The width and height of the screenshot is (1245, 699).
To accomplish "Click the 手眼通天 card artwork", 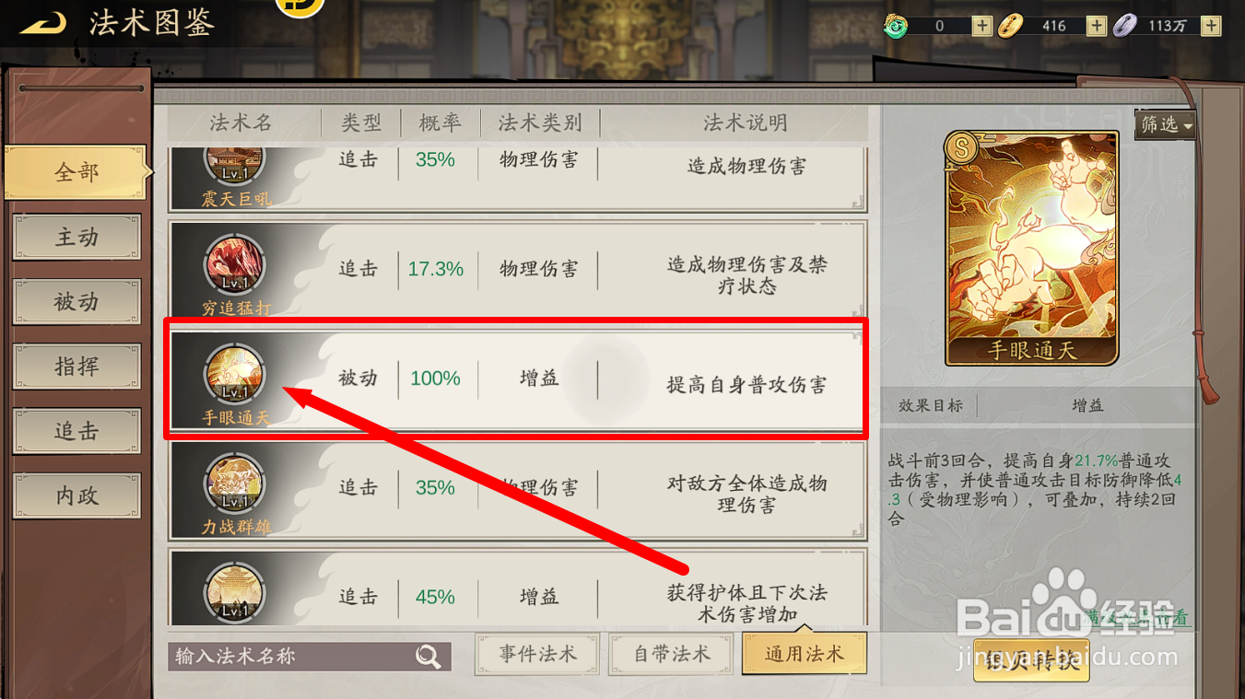I will (1032, 249).
